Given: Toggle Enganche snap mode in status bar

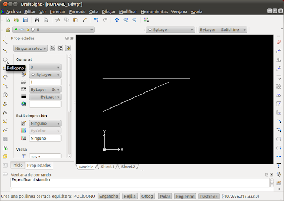Looking at the screenshot, I should click(109, 197).
